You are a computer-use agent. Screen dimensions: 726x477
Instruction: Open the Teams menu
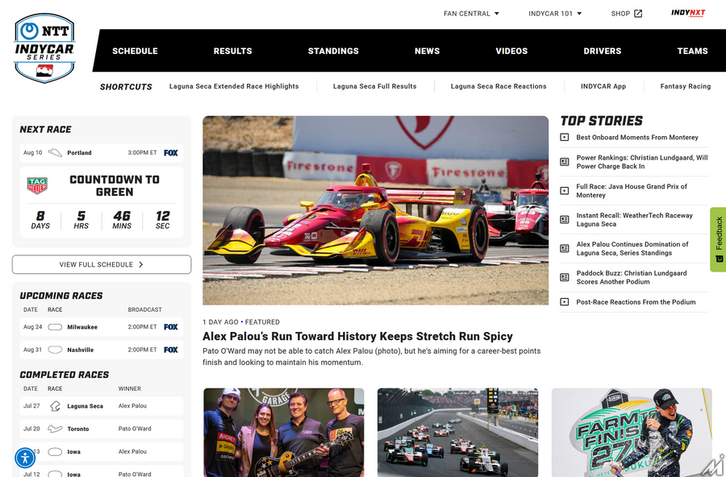[x=692, y=51]
